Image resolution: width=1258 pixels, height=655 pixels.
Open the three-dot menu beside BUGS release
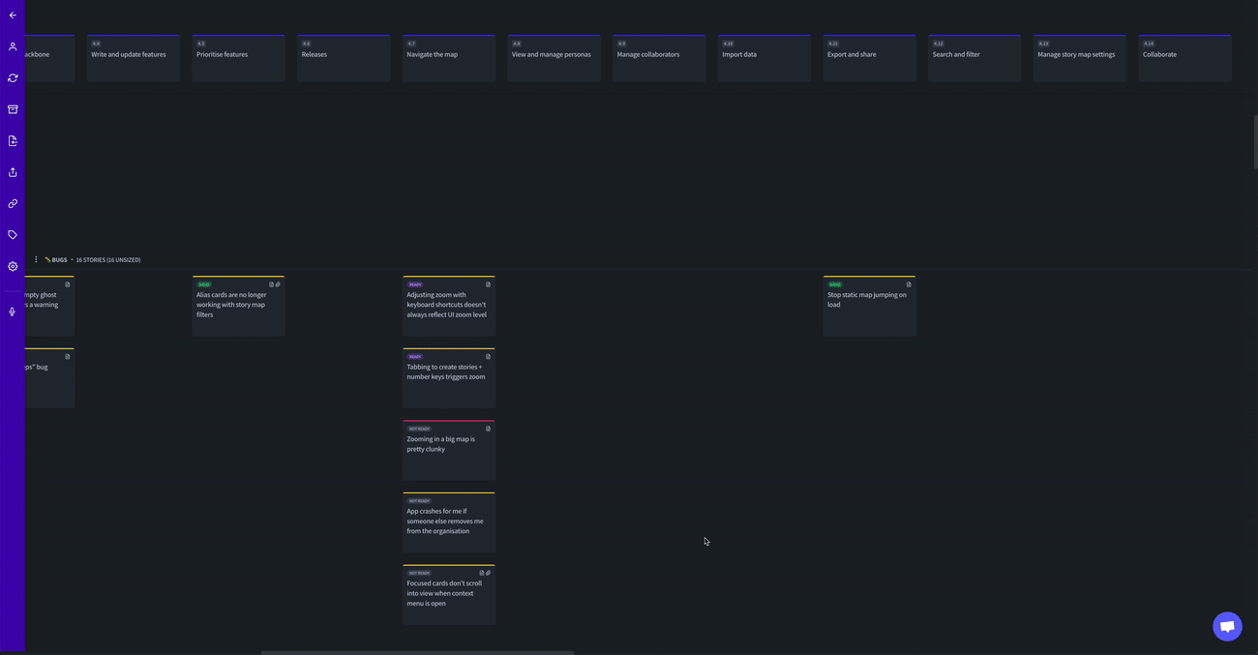coord(36,259)
